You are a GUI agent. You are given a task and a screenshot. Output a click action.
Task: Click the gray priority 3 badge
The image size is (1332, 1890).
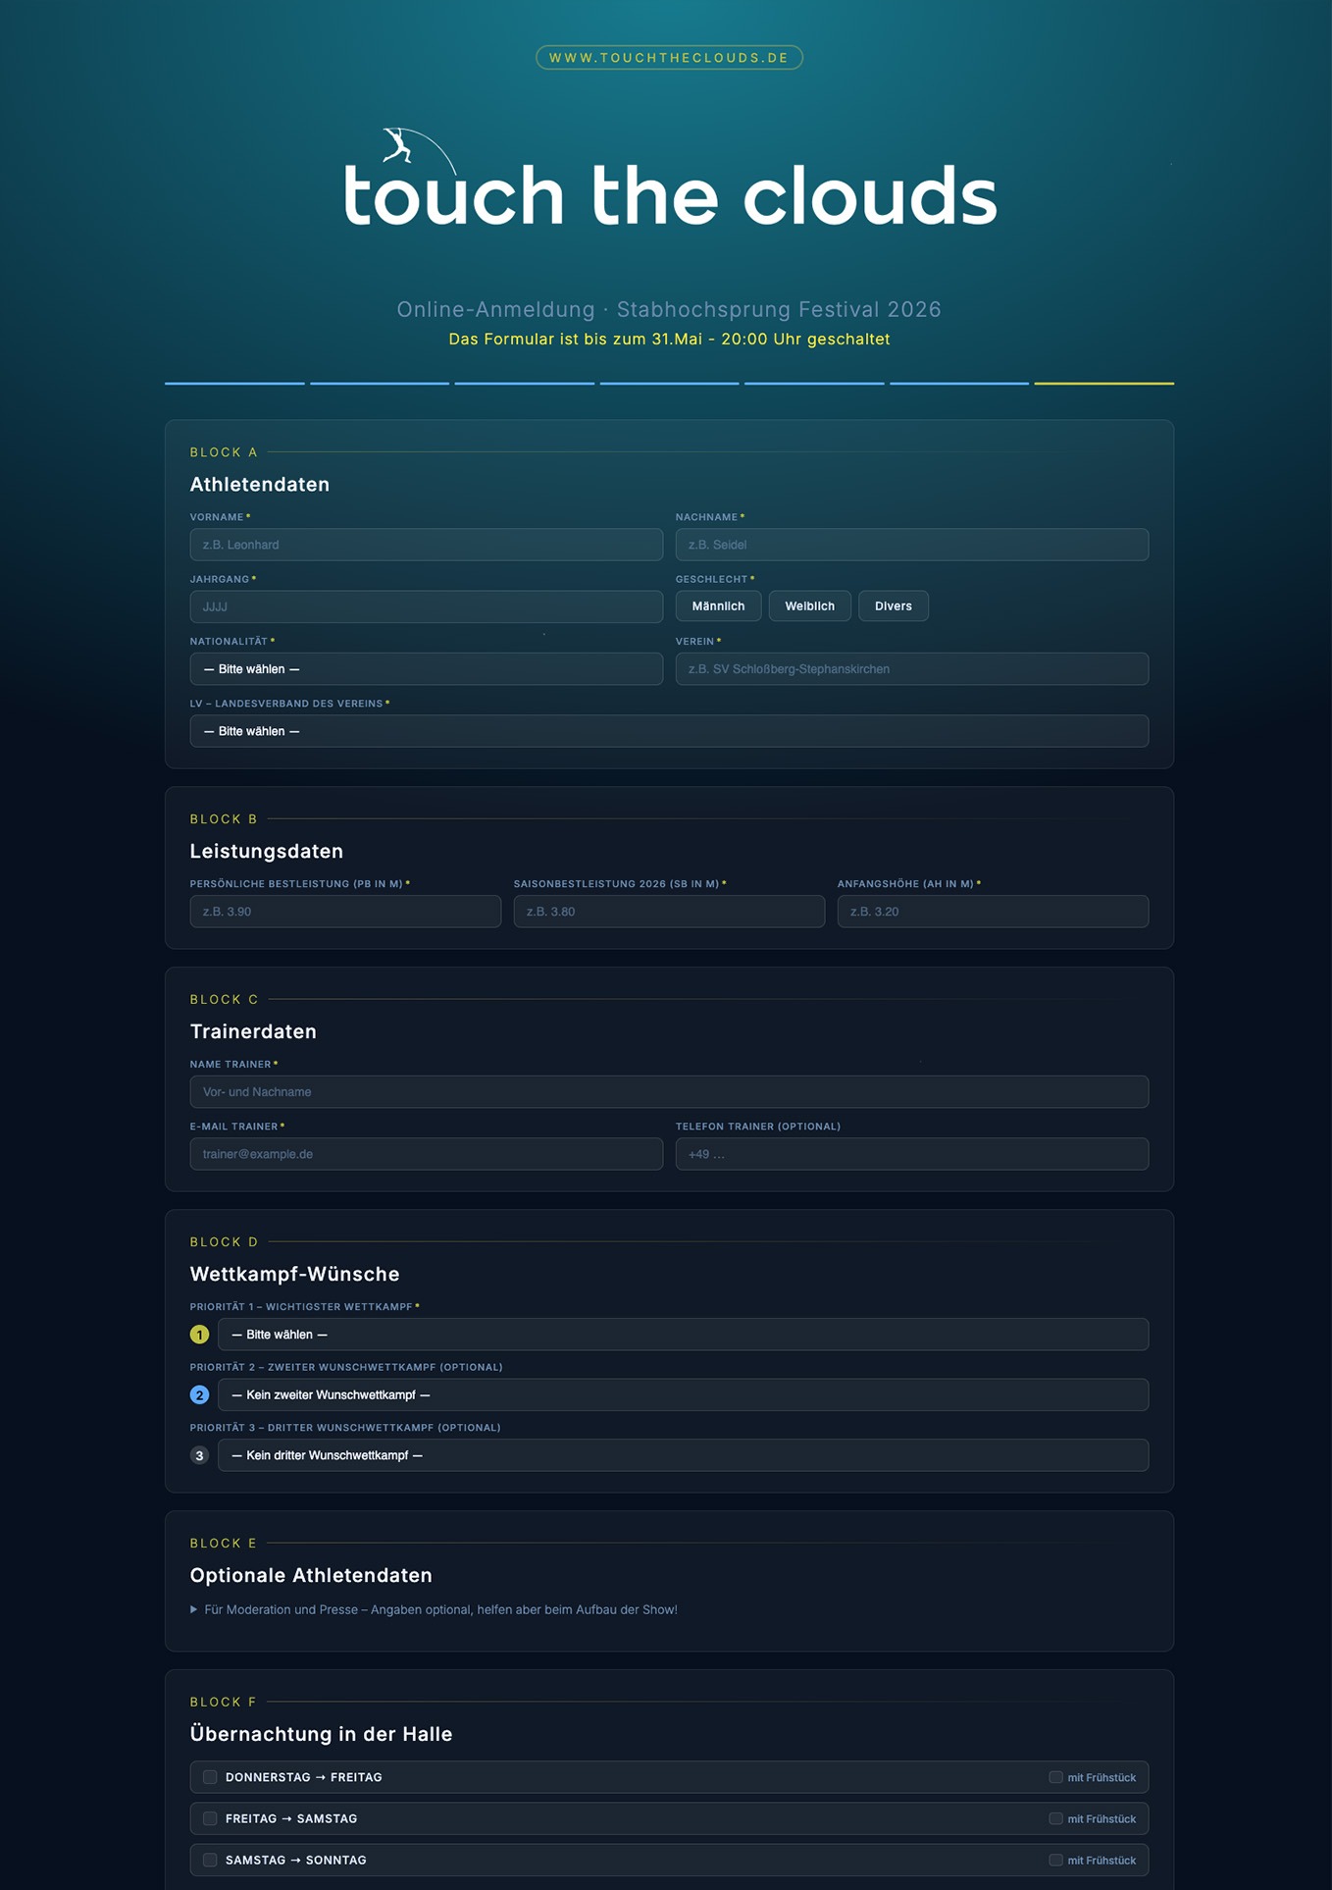pos(200,1455)
